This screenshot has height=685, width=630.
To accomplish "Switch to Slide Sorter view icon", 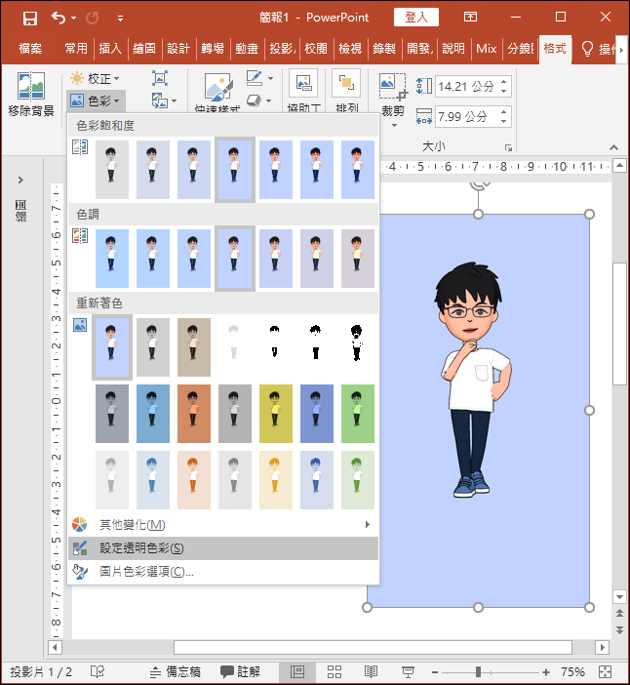I will click(x=335, y=671).
